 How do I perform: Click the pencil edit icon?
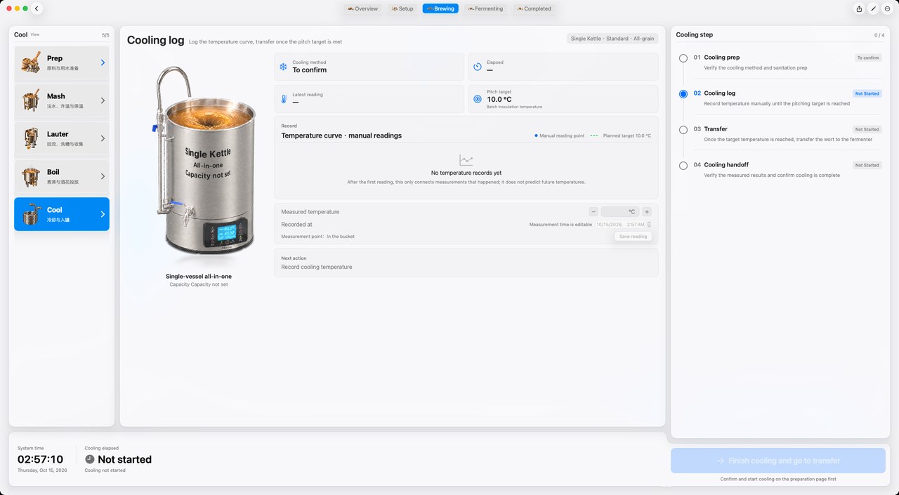[873, 8]
